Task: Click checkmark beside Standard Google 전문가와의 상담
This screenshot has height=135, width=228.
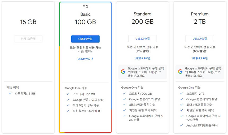Action: tap(124, 99)
